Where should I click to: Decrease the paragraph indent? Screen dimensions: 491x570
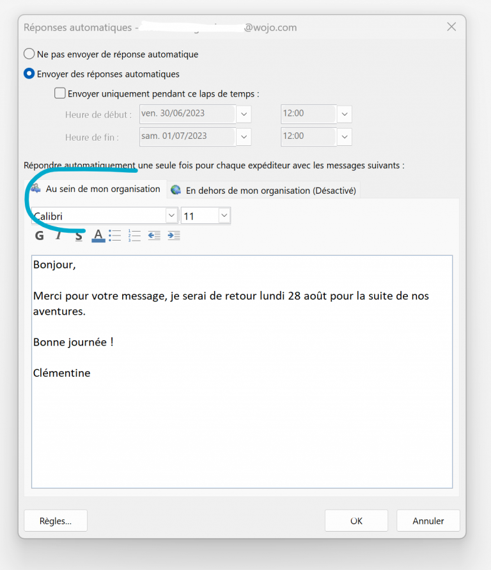(x=154, y=235)
